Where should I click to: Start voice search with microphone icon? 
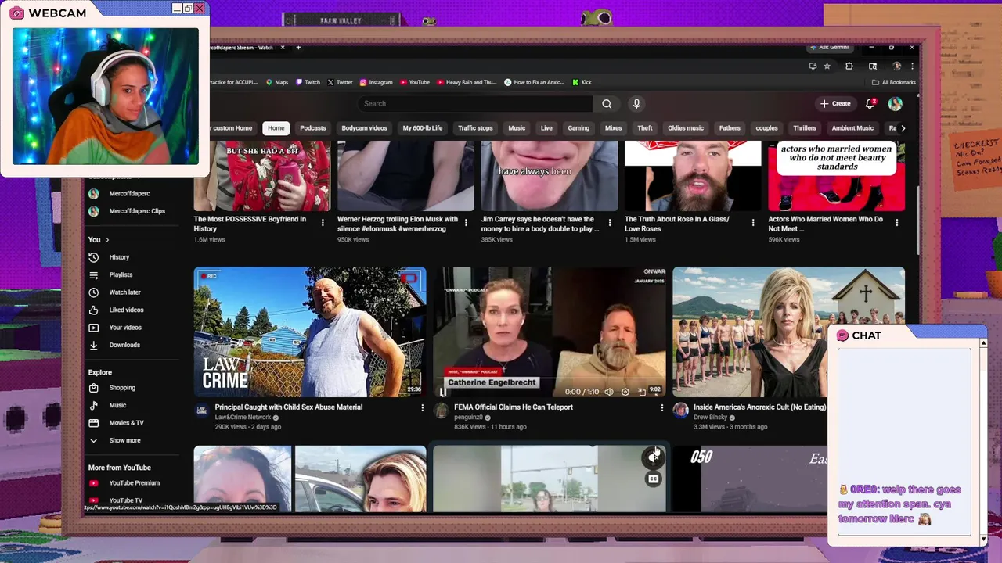[636, 103]
